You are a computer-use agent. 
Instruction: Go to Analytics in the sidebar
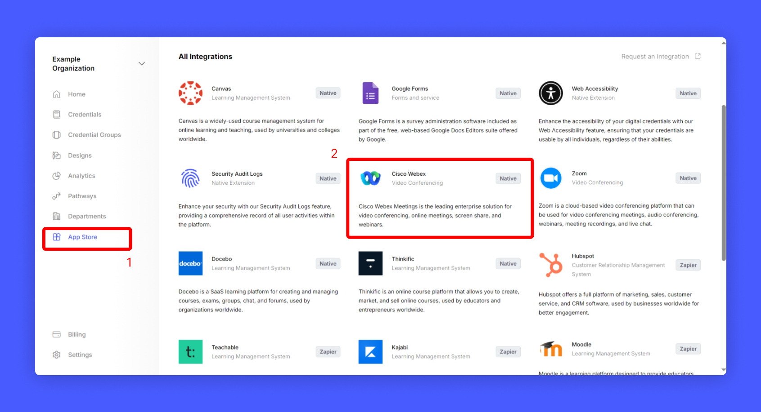click(81, 176)
